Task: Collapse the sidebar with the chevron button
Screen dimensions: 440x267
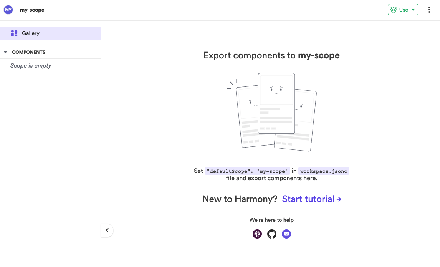Action: coord(107,231)
